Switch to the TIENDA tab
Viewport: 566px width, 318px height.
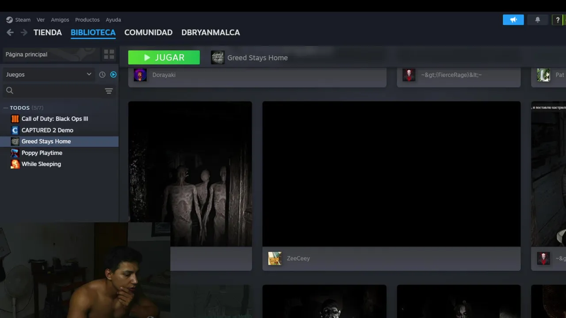tap(48, 33)
